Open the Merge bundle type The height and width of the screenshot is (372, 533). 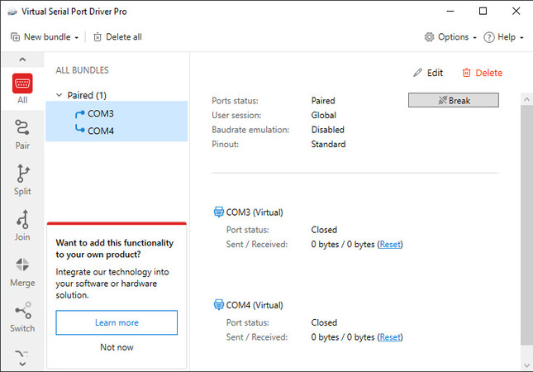[22, 272]
